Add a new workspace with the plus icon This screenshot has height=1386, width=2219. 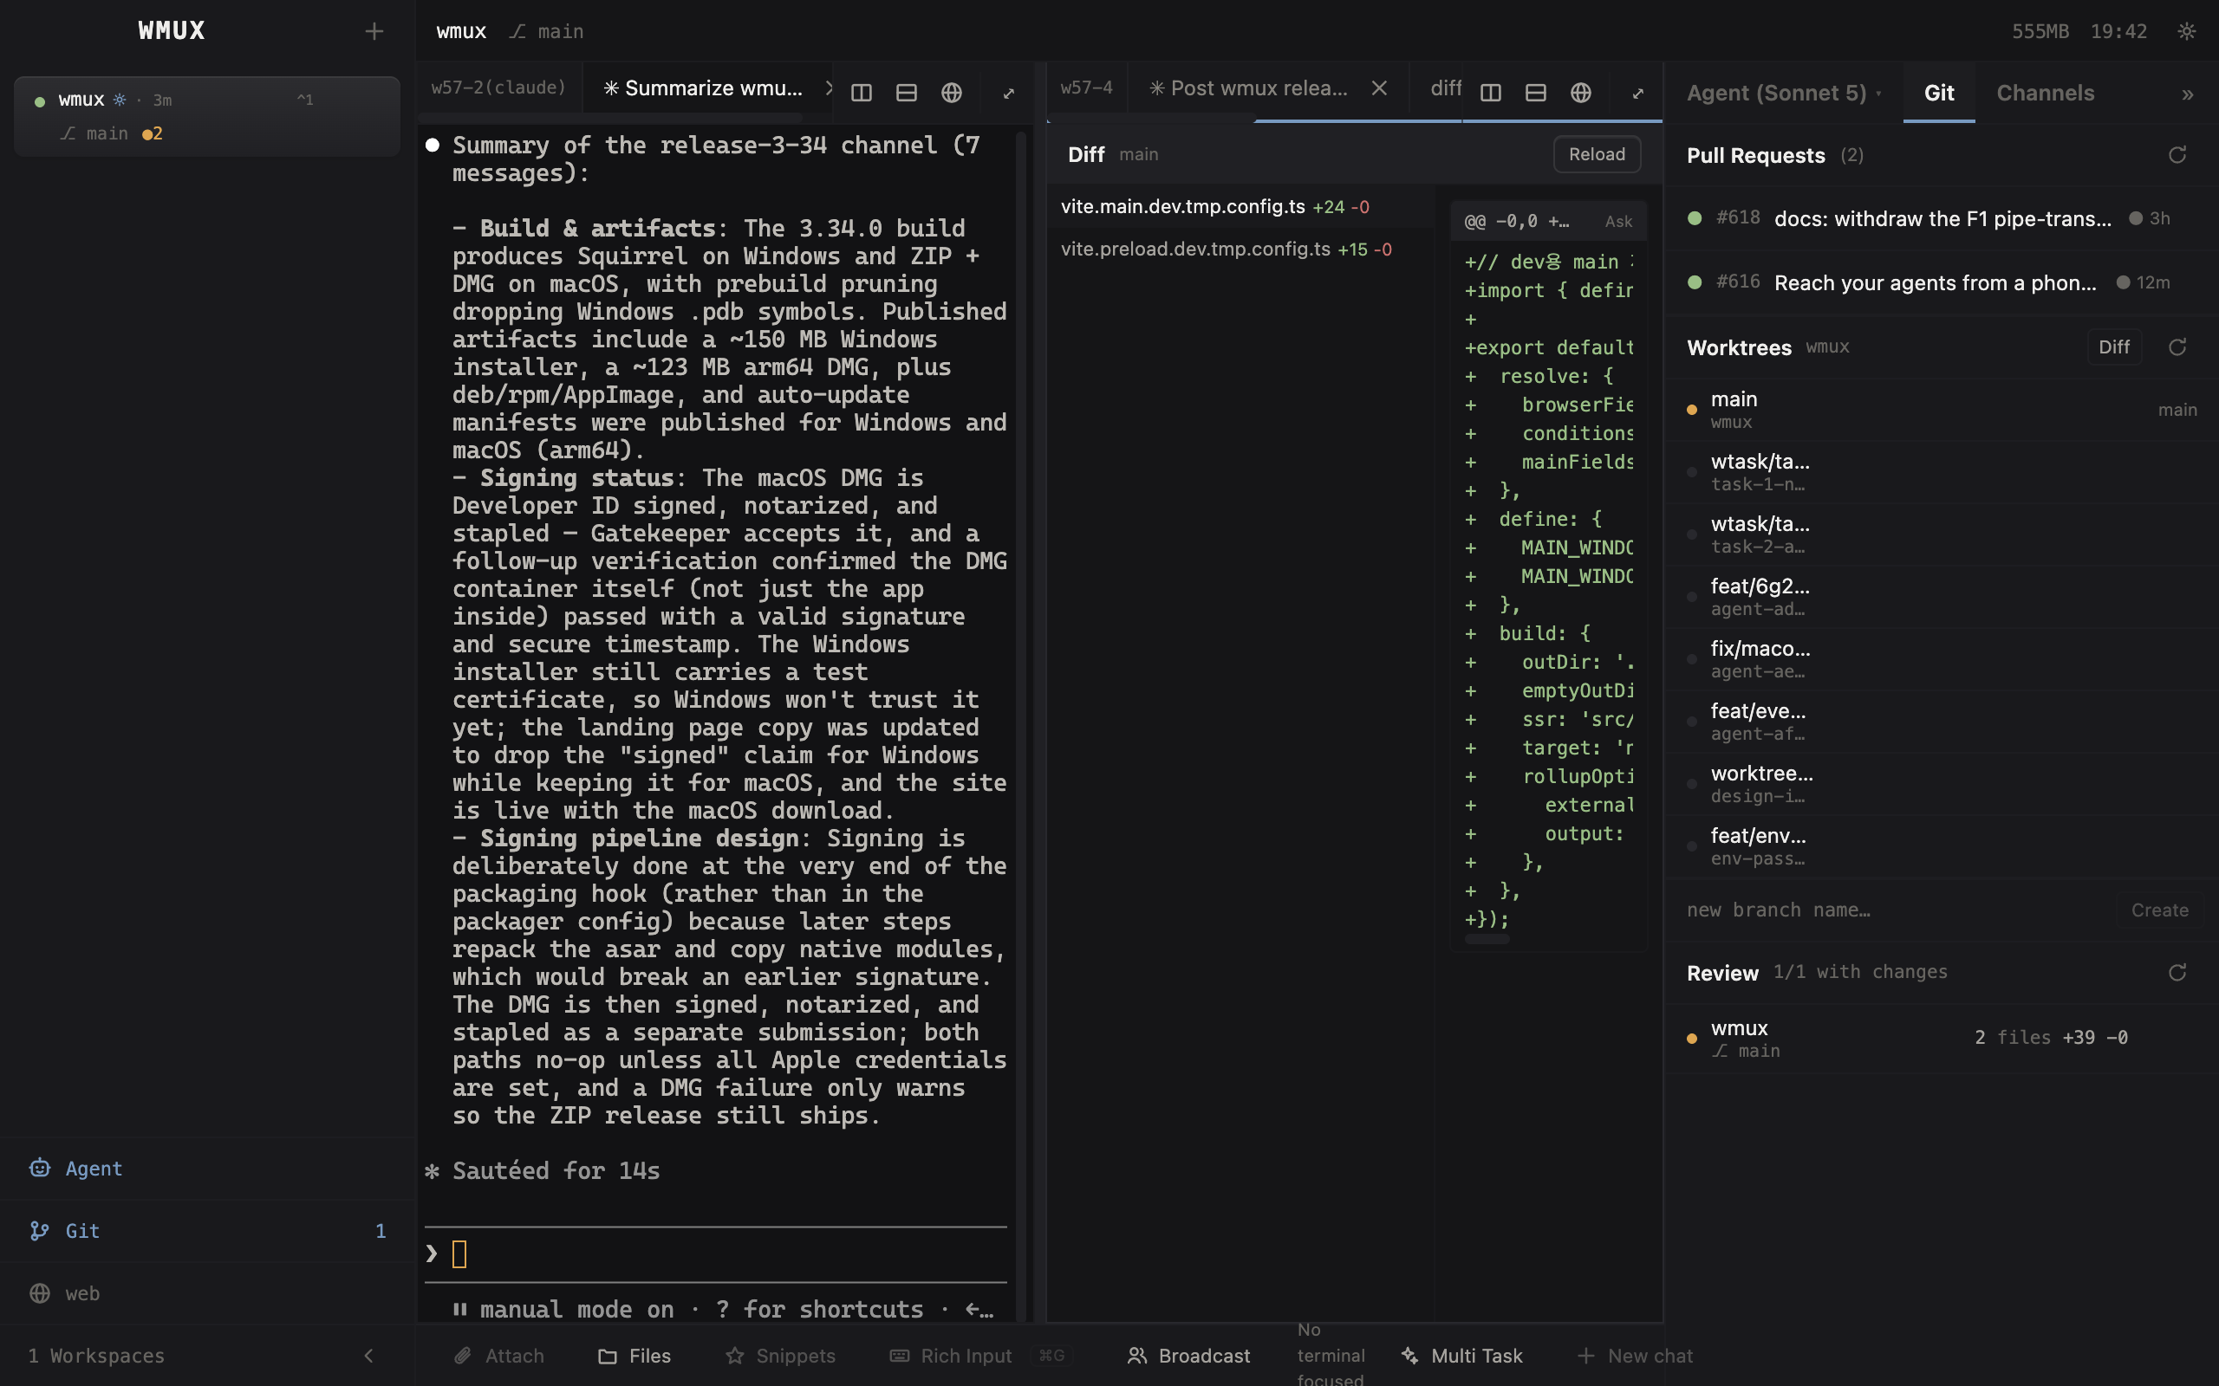(374, 31)
